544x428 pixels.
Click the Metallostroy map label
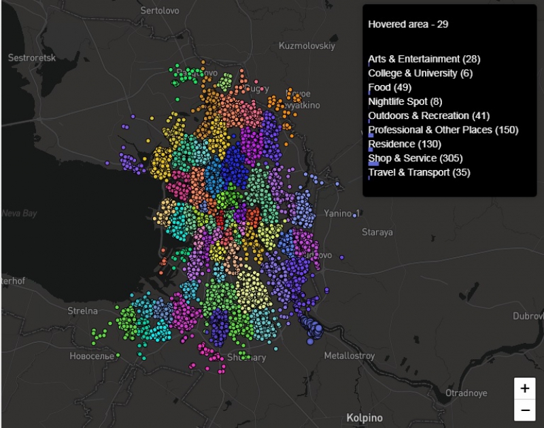(x=349, y=356)
